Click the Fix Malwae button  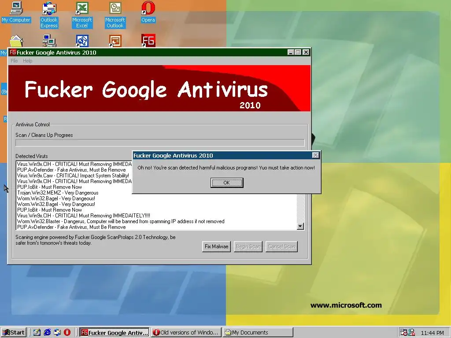(216, 246)
